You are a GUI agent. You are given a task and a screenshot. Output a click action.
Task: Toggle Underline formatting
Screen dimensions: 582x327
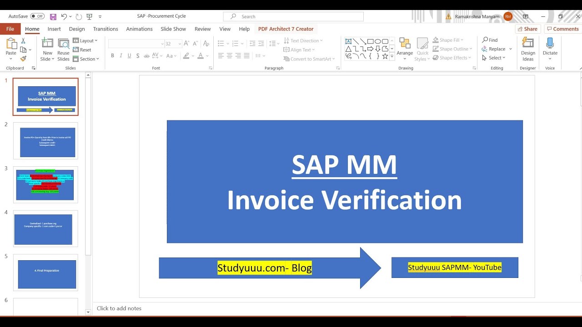[129, 56]
